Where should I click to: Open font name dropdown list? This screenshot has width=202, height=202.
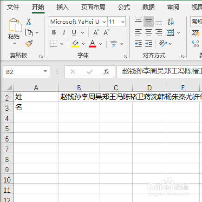coord(104,22)
